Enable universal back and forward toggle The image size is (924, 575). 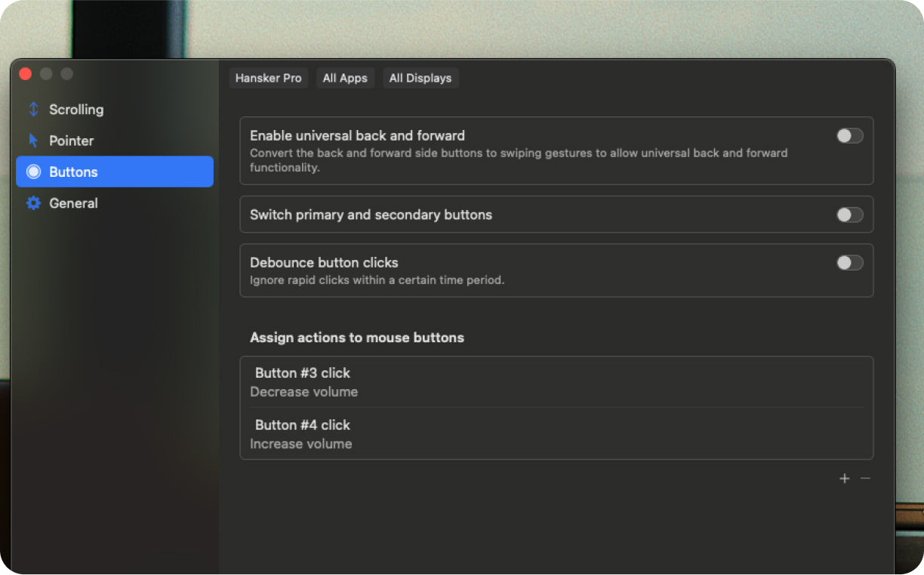pos(849,136)
